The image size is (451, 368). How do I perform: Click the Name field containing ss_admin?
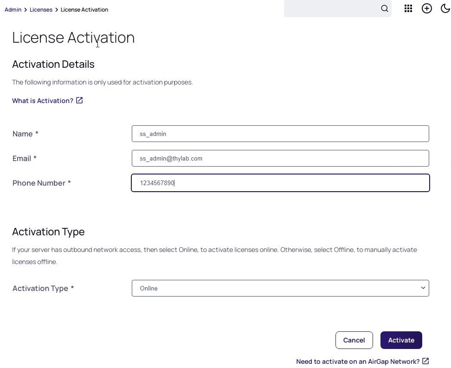(280, 134)
